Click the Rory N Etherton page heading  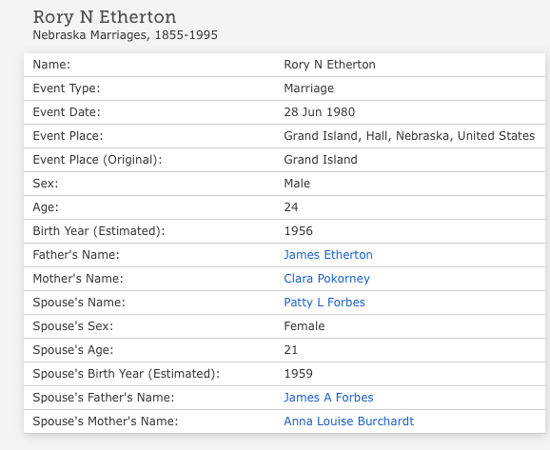(105, 17)
